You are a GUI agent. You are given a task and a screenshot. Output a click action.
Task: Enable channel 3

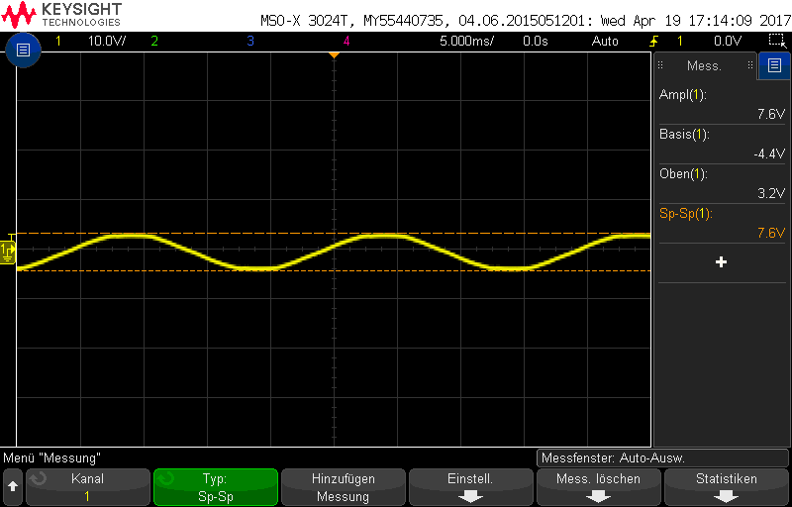[x=250, y=41]
